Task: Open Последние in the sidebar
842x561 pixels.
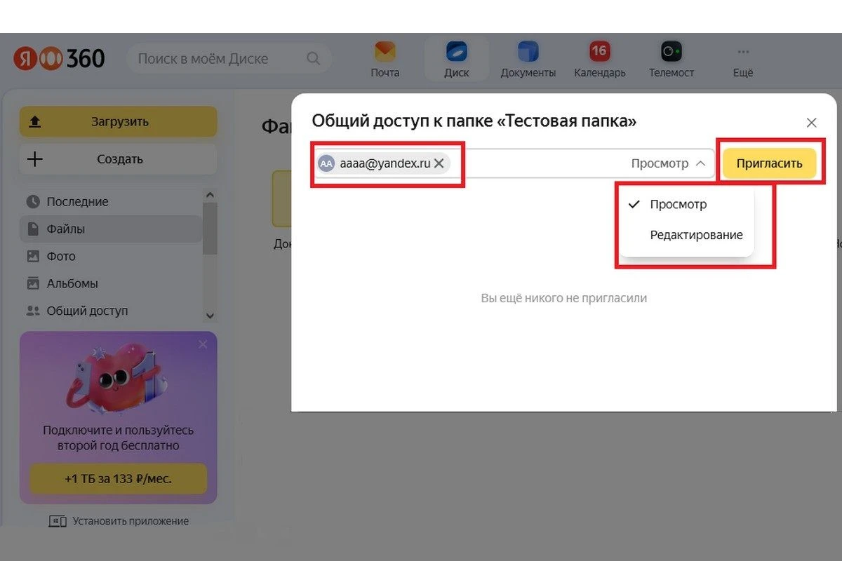Action: pyautogui.click(x=111, y=202)
